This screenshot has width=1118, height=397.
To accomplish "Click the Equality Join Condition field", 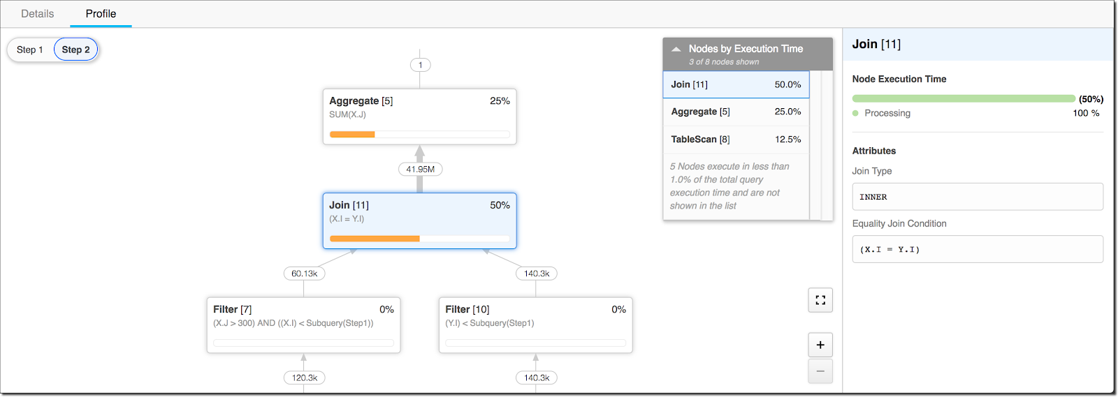I will coord(977,249).
